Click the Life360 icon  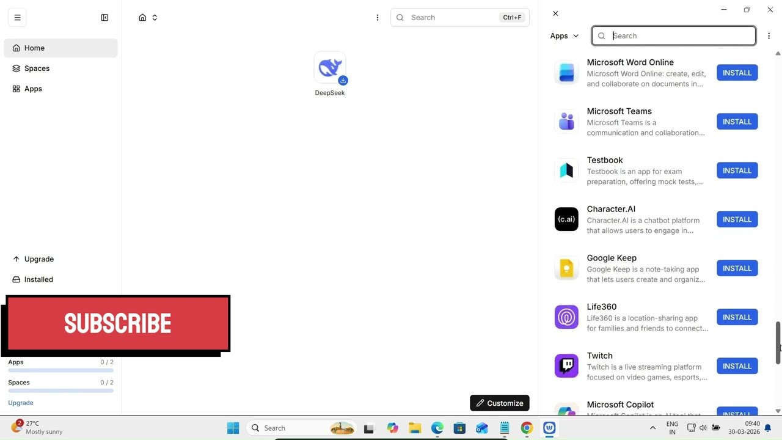click(566, 317)
